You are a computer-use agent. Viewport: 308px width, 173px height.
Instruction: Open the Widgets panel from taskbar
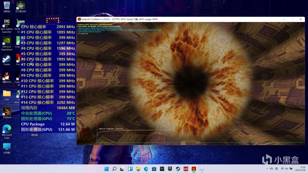coord(130,169)
